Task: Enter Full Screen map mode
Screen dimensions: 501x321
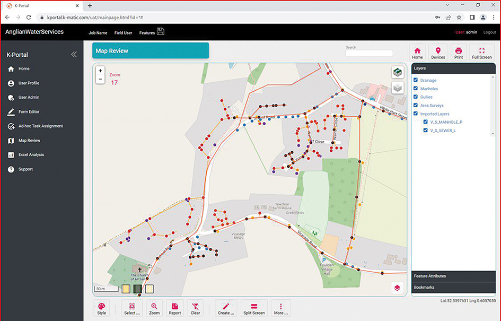Action: pos(481,53)
